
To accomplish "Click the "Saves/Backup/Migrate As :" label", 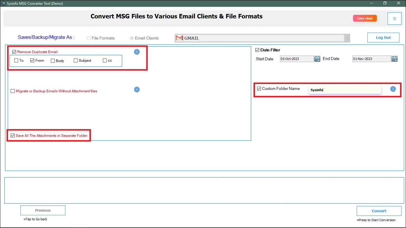I will [x=46, y=37].
